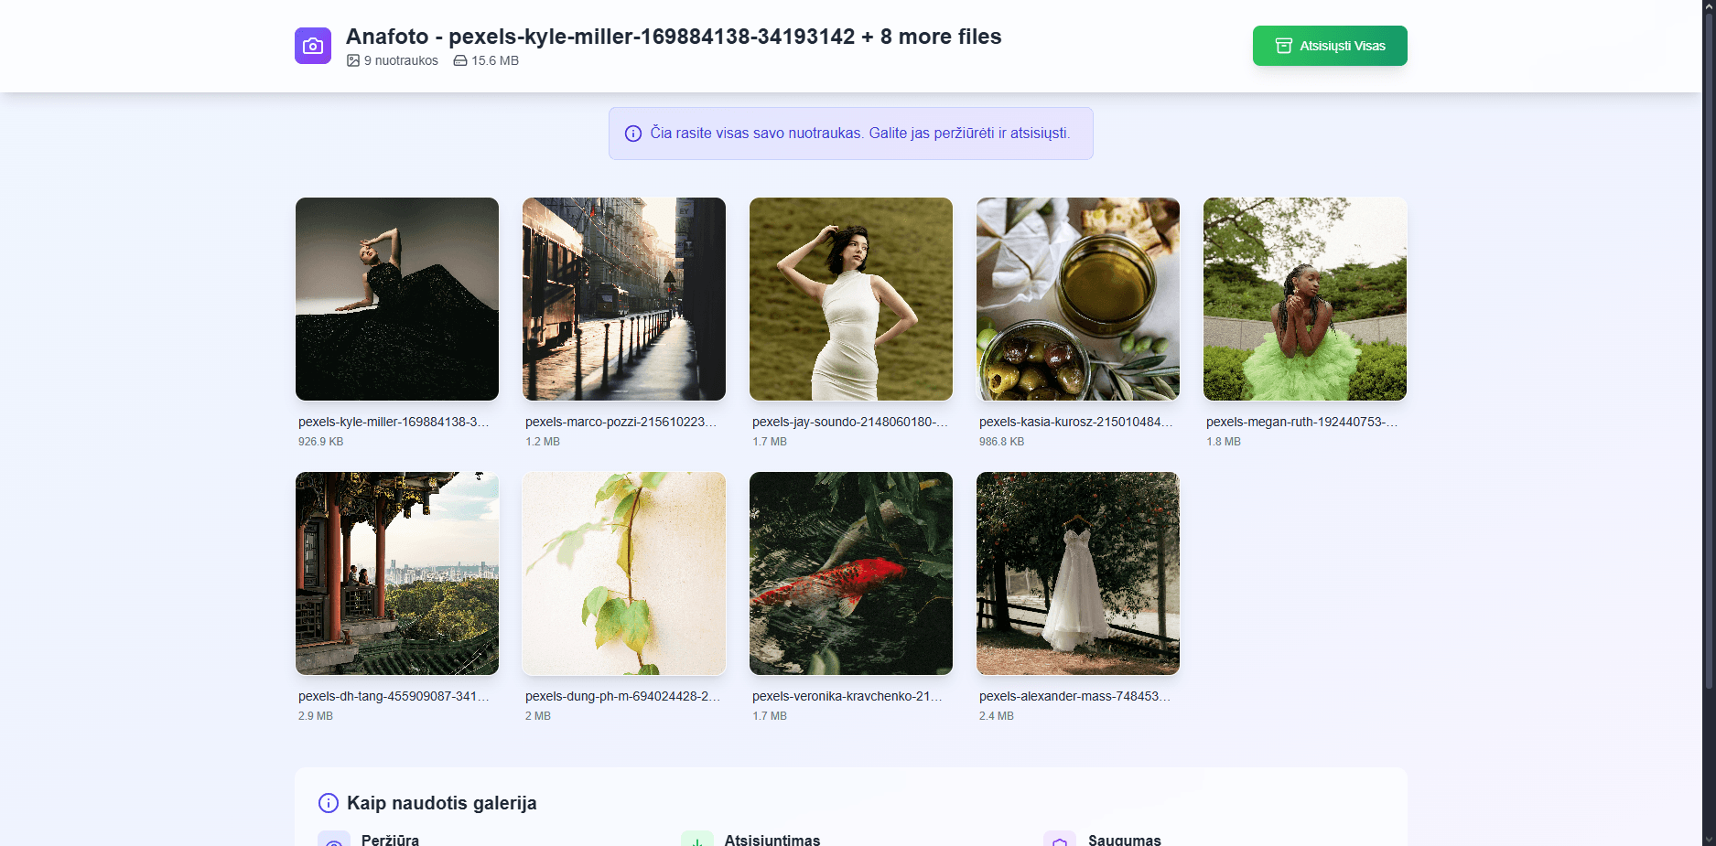1716x846 pixels.
Task: Open the red koi fish photo
Action: tap(850, 573)
